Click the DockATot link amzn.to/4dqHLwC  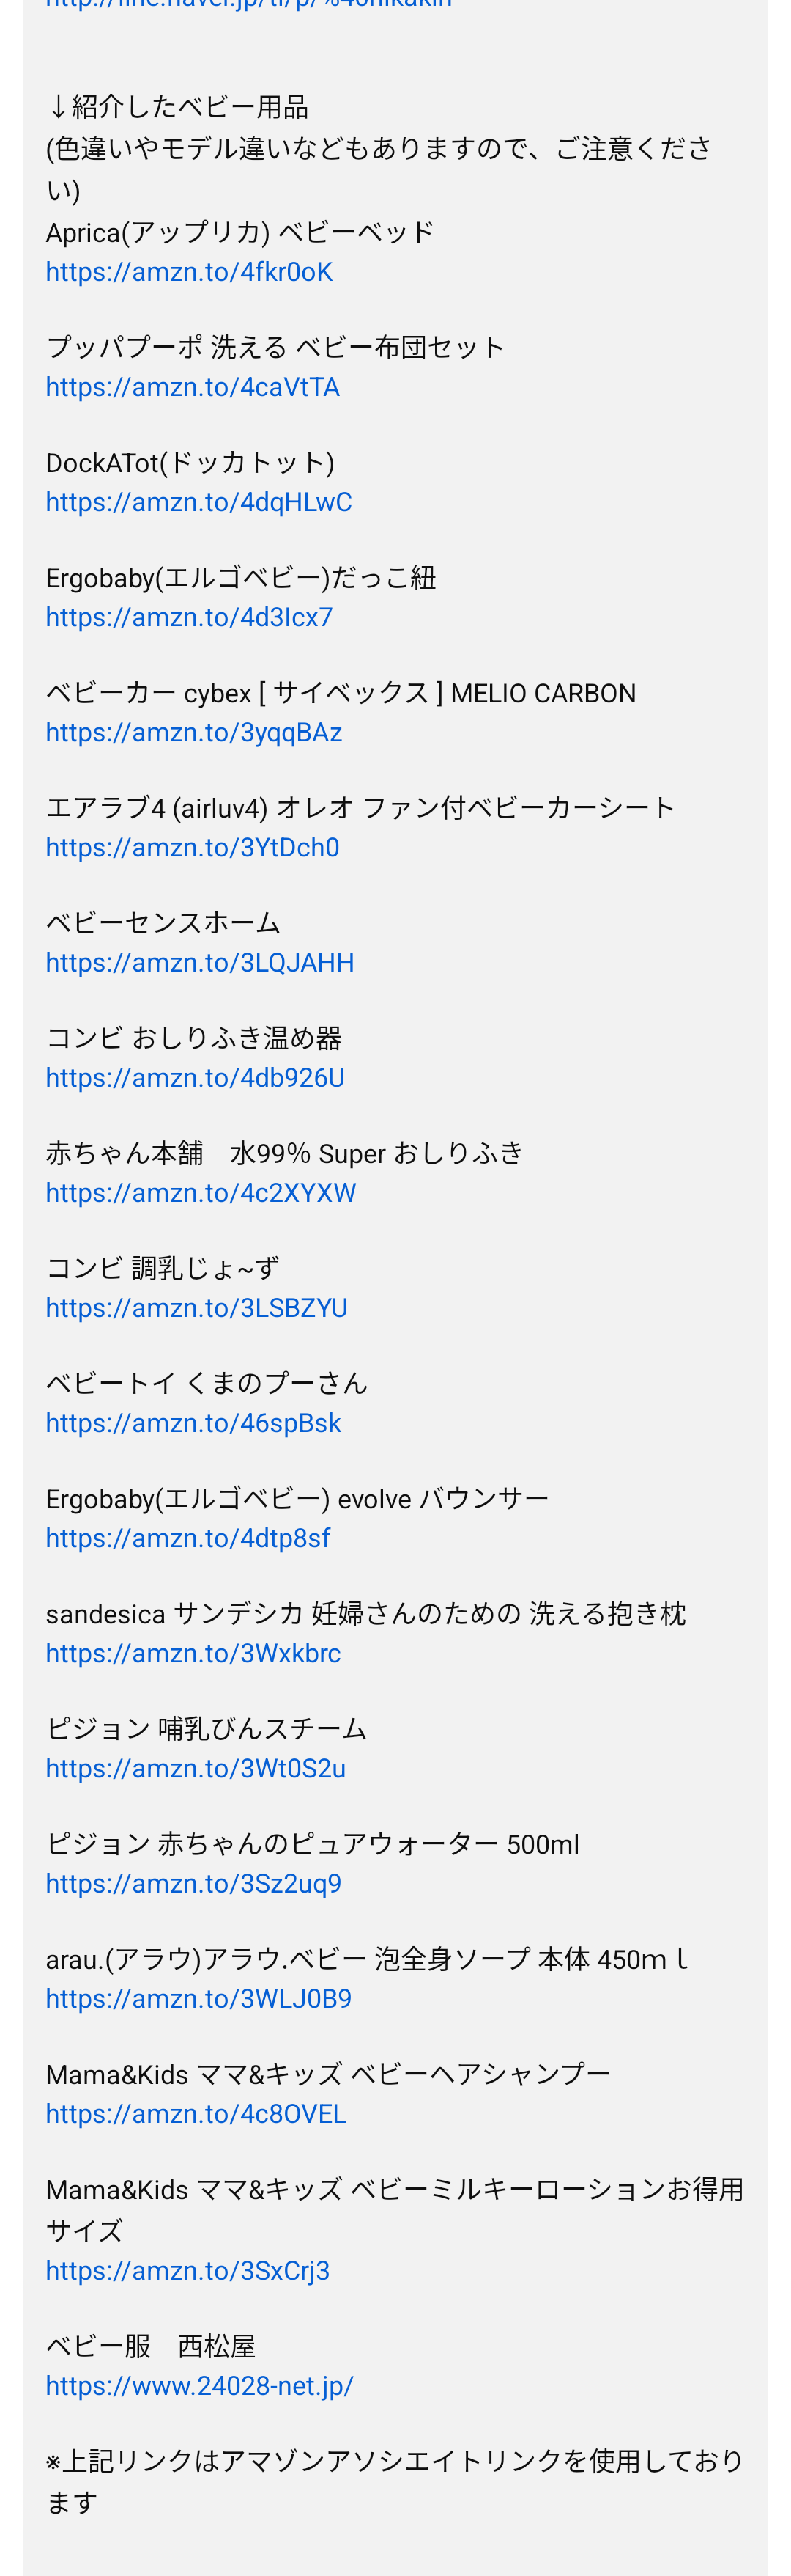coord(198,502)
